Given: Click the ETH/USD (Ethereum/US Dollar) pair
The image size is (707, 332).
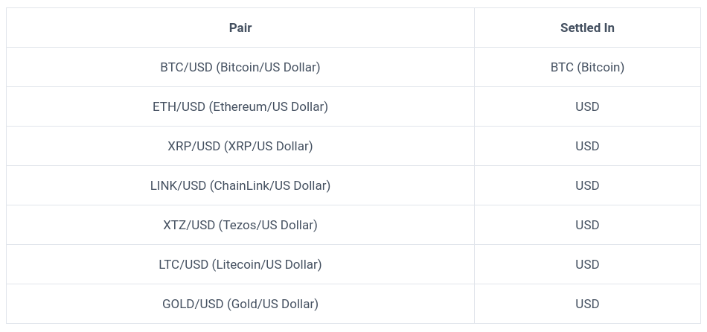Looking at the screenshot, I should 240,107.
